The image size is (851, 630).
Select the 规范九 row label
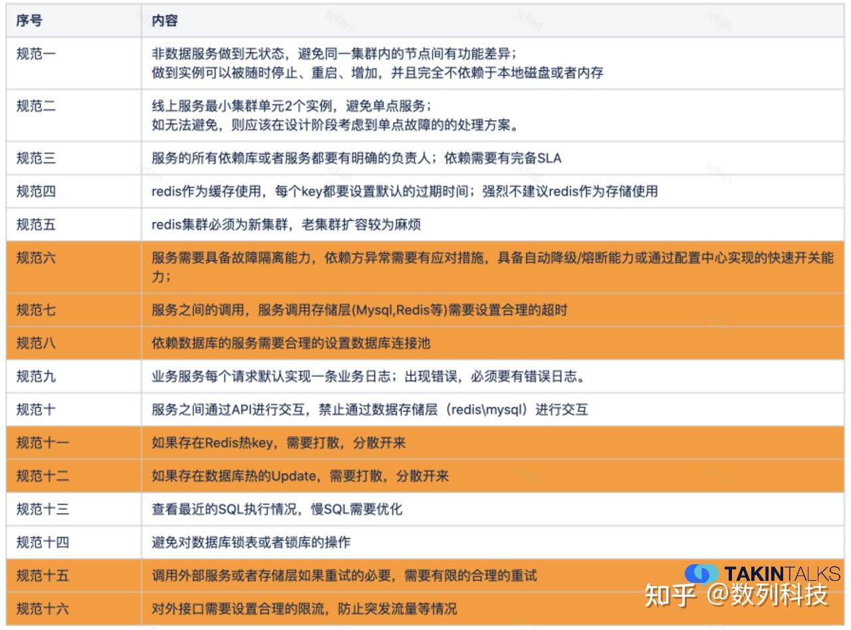(36, 377)
